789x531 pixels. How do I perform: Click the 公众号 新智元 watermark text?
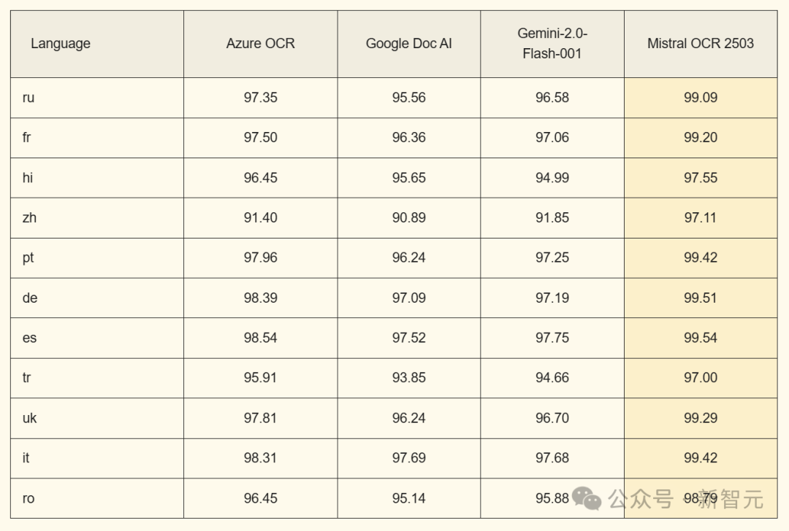pos(685,499)
